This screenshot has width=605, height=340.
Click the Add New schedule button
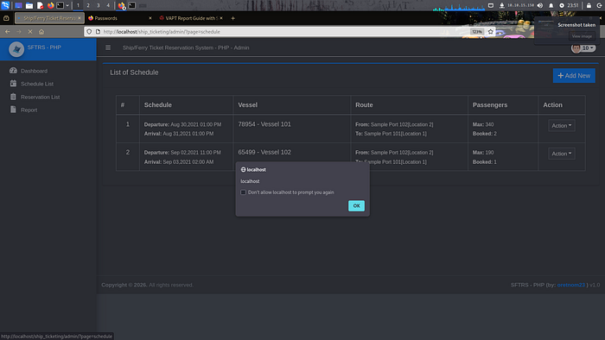coord(574,75)
